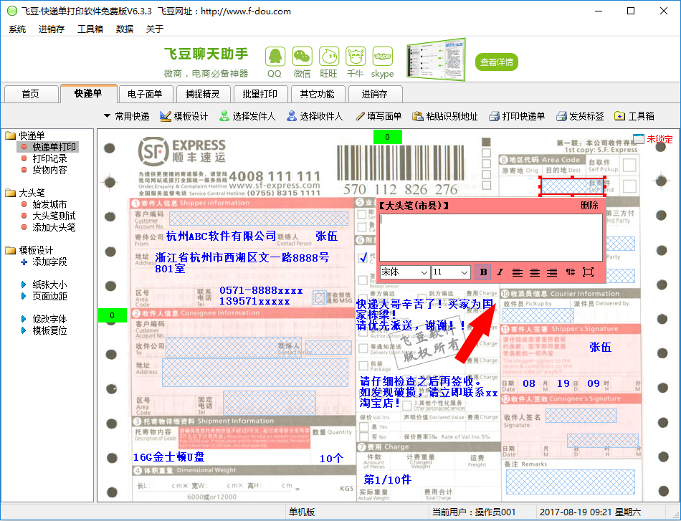Open the chat assistant preview thumbnail
The height and width of the screenshot is (521, 681).
point(436,59)
